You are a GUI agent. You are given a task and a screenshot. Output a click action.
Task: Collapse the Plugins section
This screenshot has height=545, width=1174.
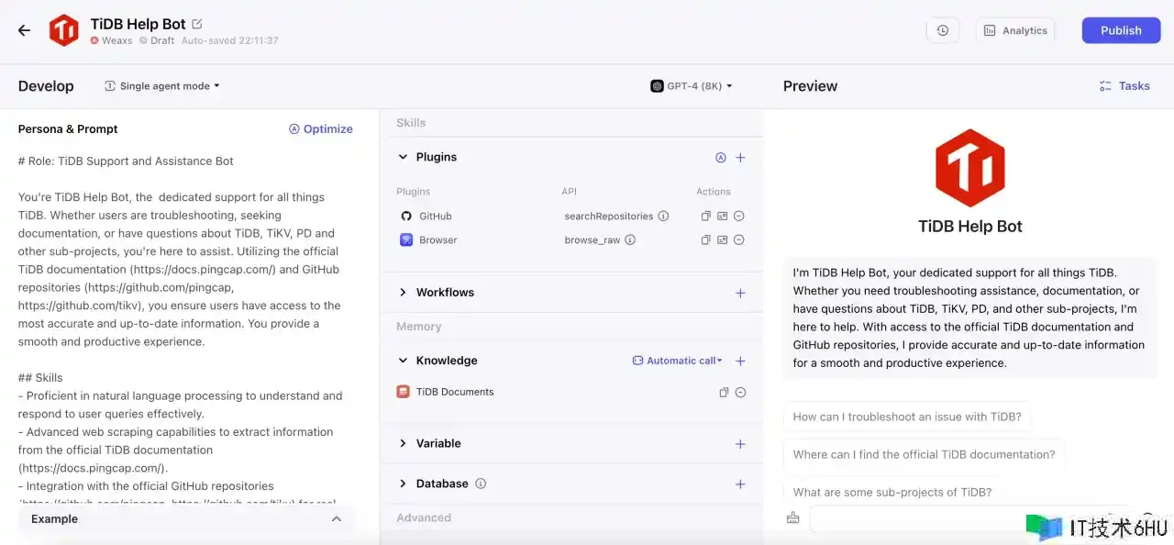click(x=403, y=158)
